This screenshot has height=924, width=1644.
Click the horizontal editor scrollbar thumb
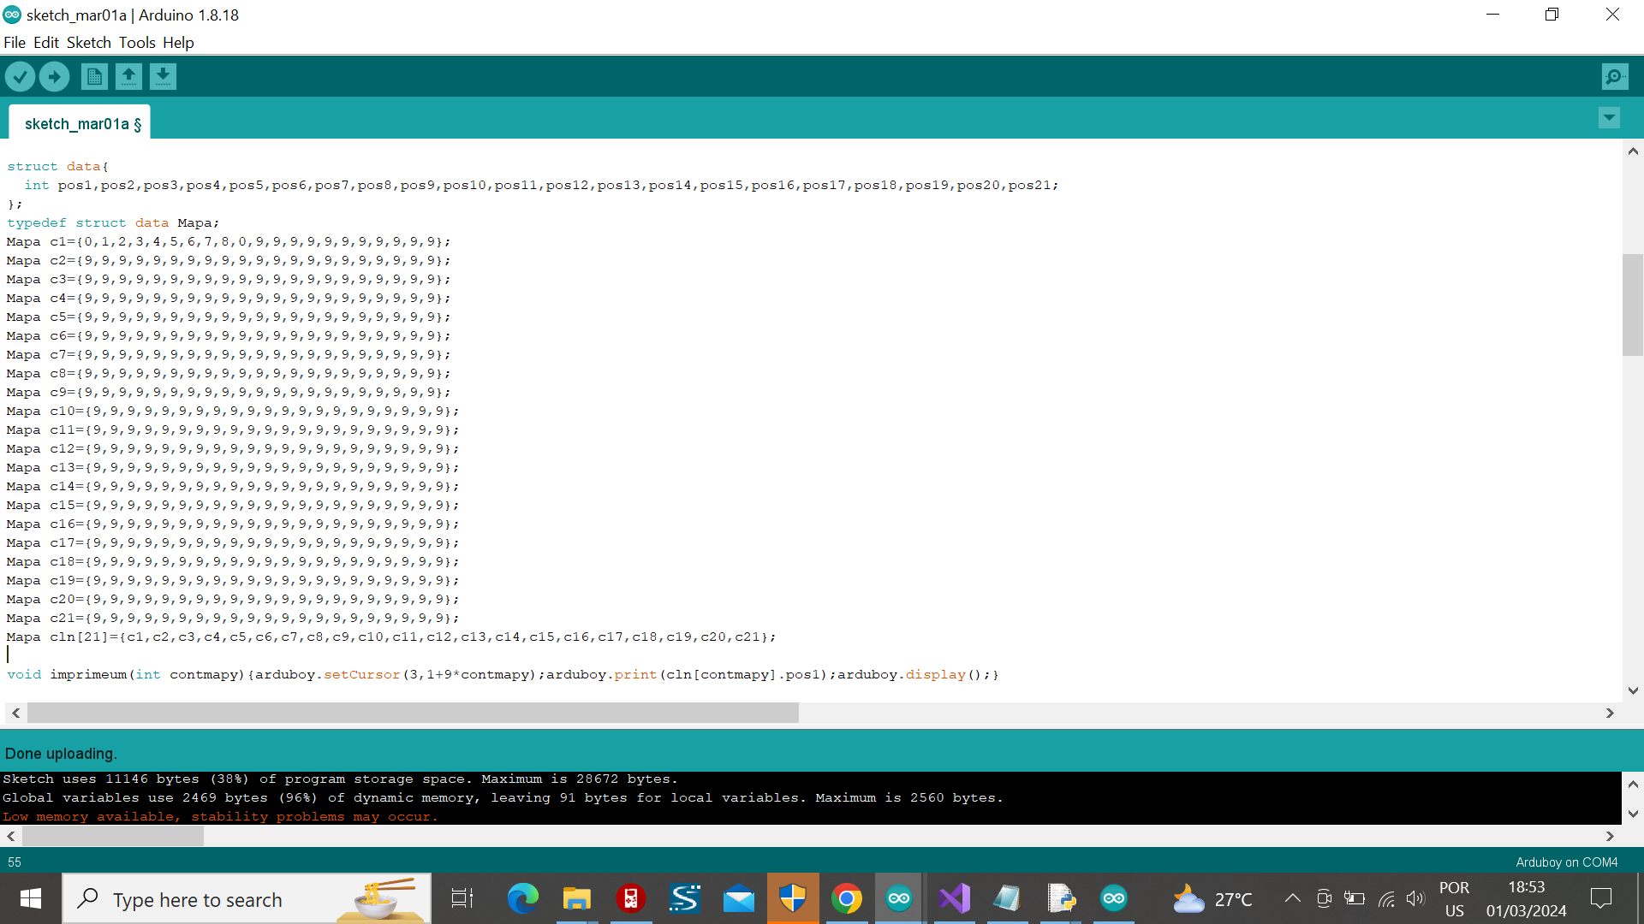(x=411, y=713)
